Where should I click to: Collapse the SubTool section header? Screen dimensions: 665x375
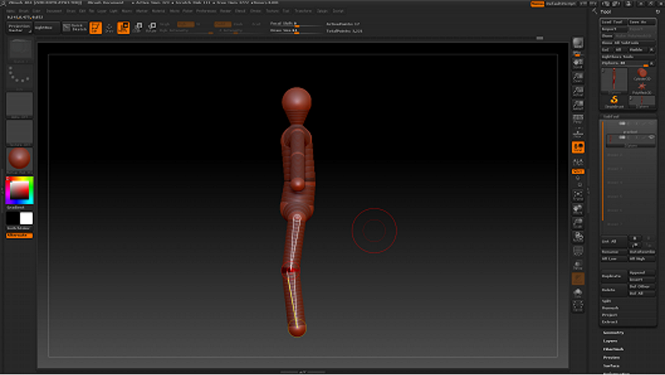click(628, 116)
